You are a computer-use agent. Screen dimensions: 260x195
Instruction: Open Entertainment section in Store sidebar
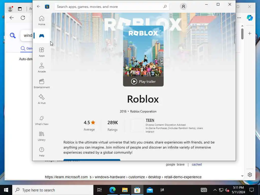tap(42, 83)
